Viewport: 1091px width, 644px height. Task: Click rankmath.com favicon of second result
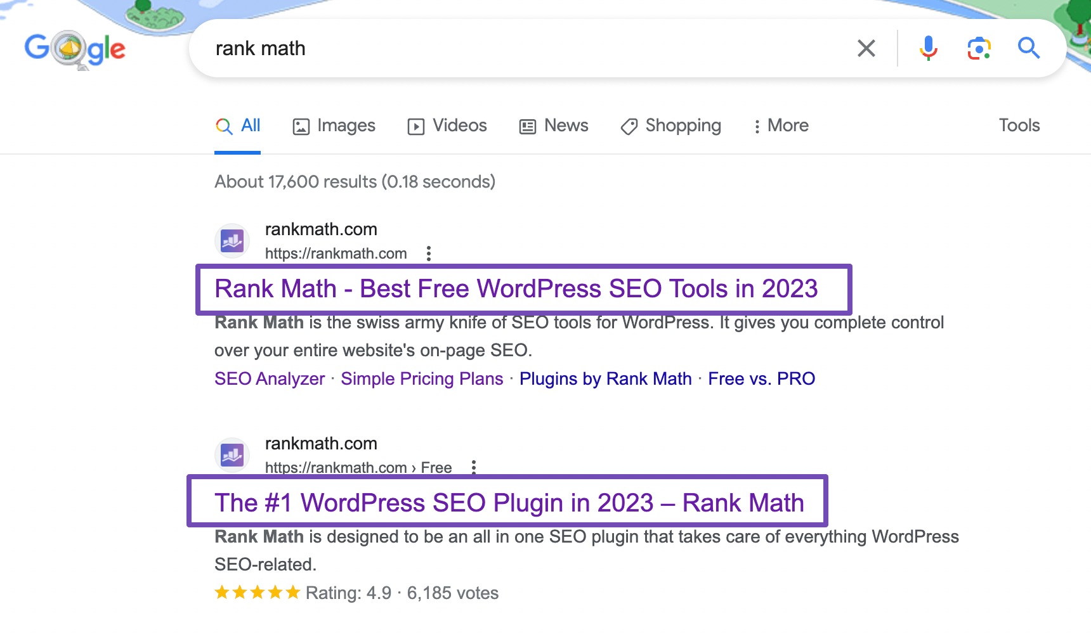click(x=232, y=455)
